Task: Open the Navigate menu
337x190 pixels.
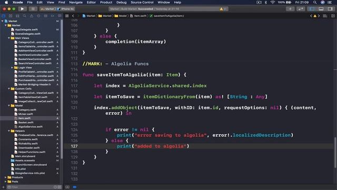Action: [x=76, y=2]
